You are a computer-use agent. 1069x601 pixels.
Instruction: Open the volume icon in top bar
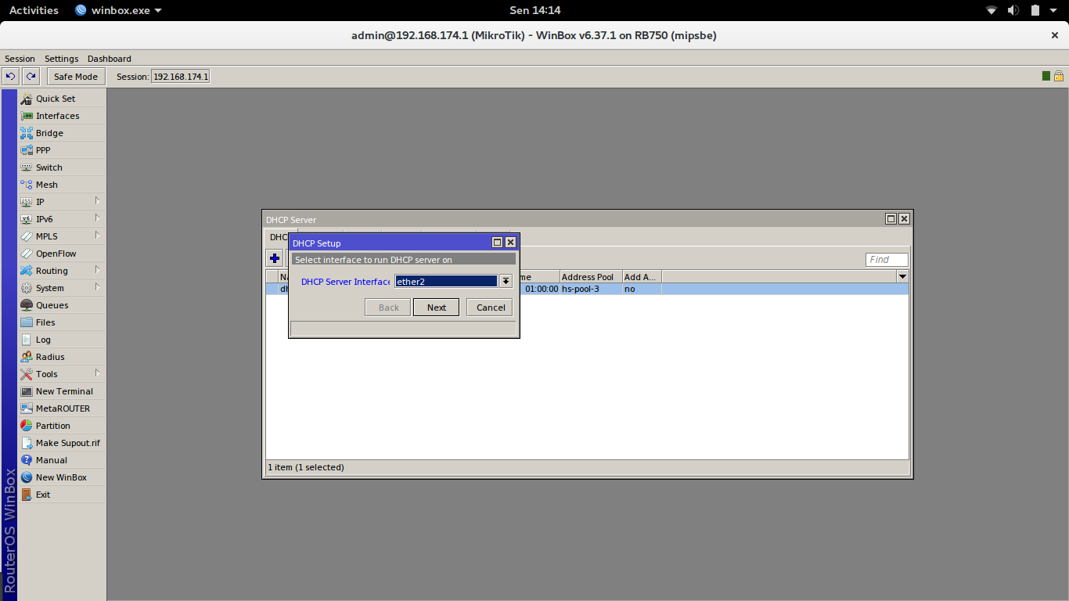(x=1013, y=10)
